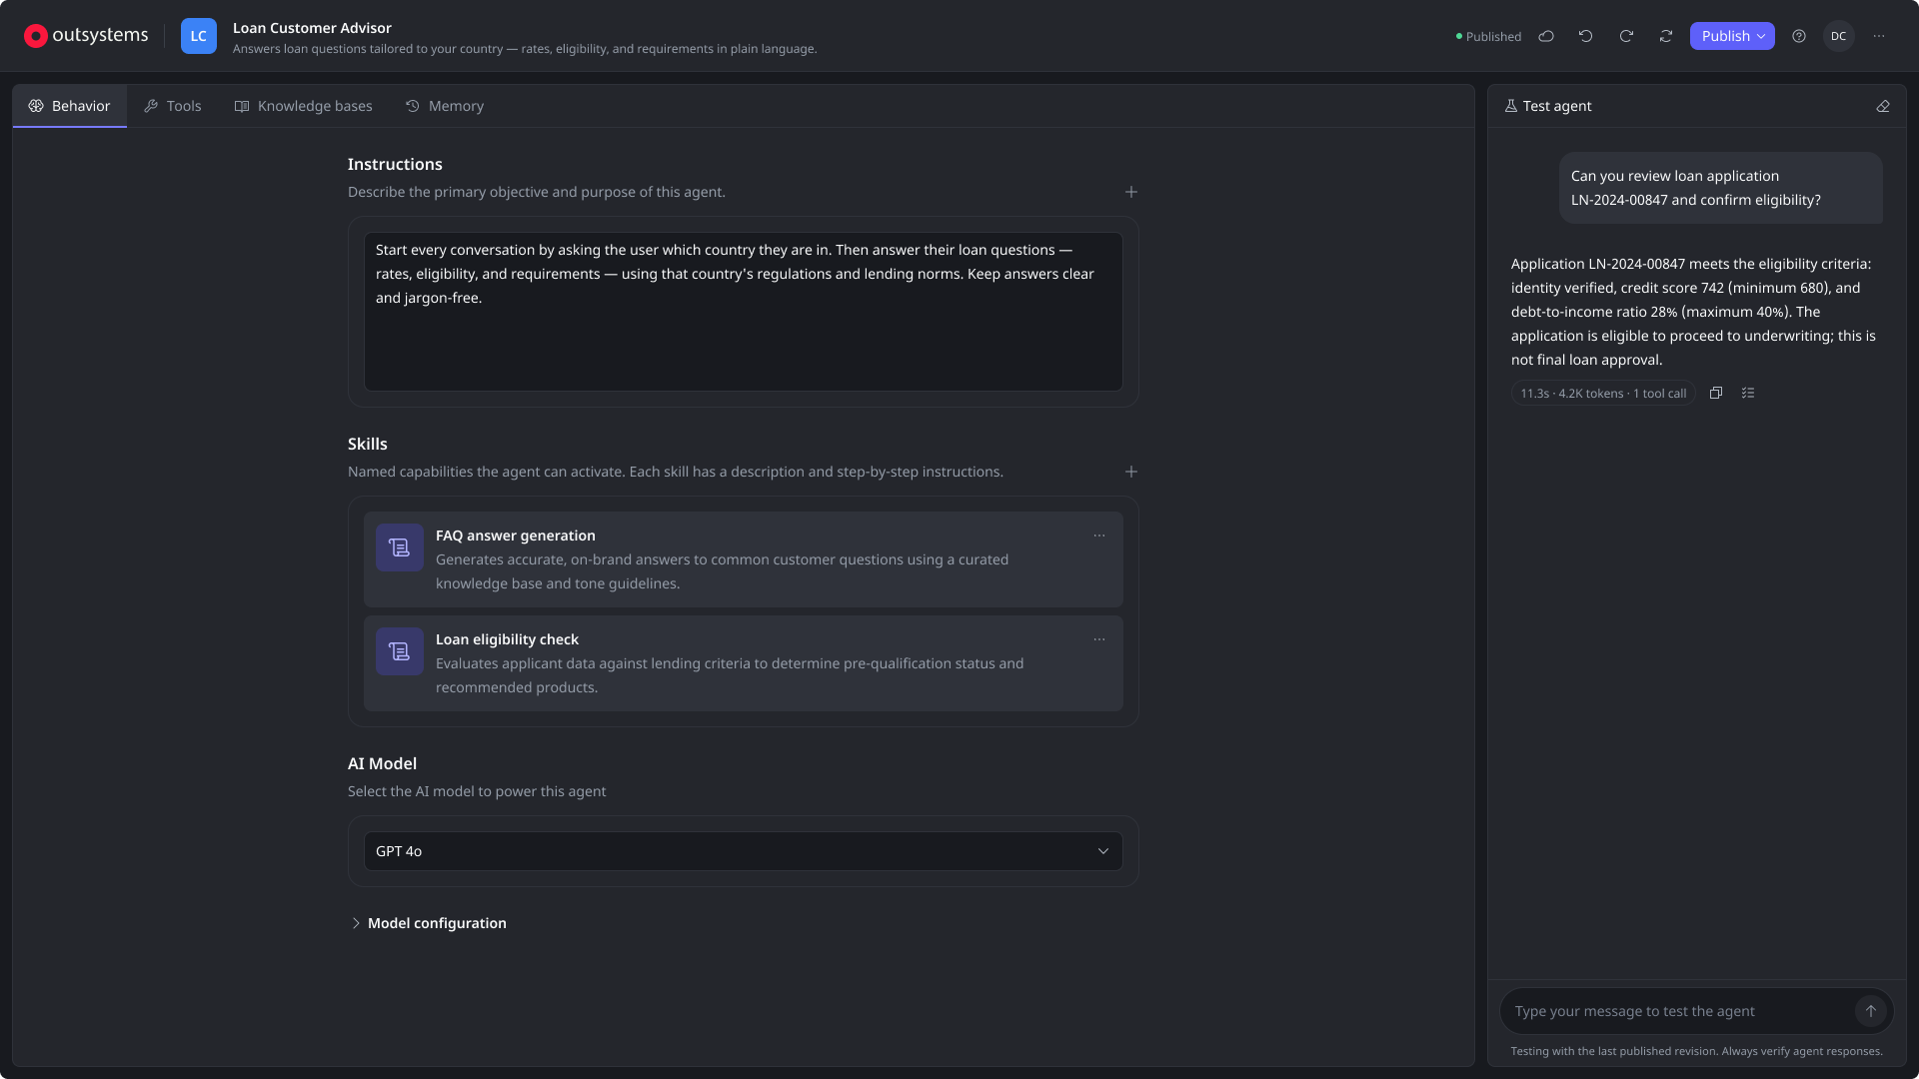Click the agent description under the title
This screenshot has height=1079, width=1919.
(x=525, y=49)
